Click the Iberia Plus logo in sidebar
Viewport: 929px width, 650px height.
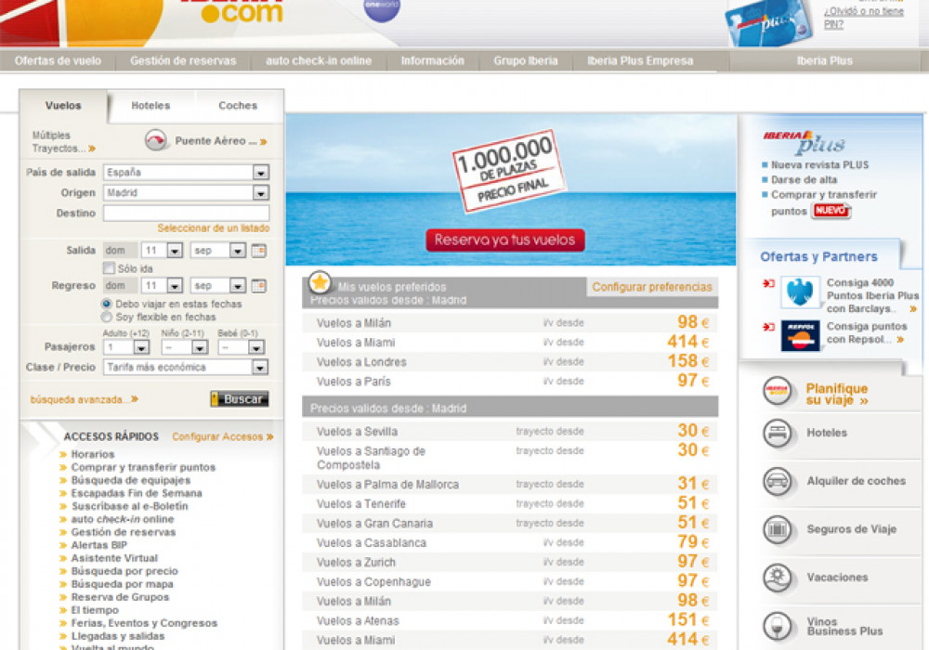(x=804, y=142)
